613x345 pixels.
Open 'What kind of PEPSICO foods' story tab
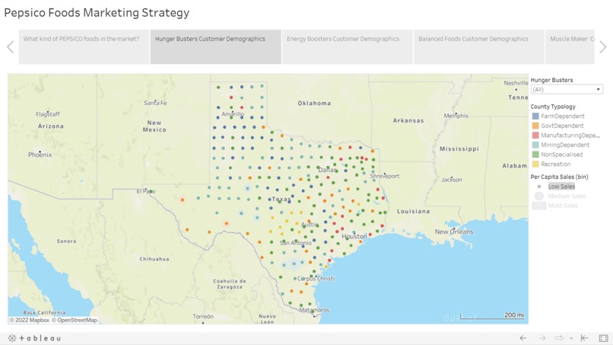tap(84, 46)
